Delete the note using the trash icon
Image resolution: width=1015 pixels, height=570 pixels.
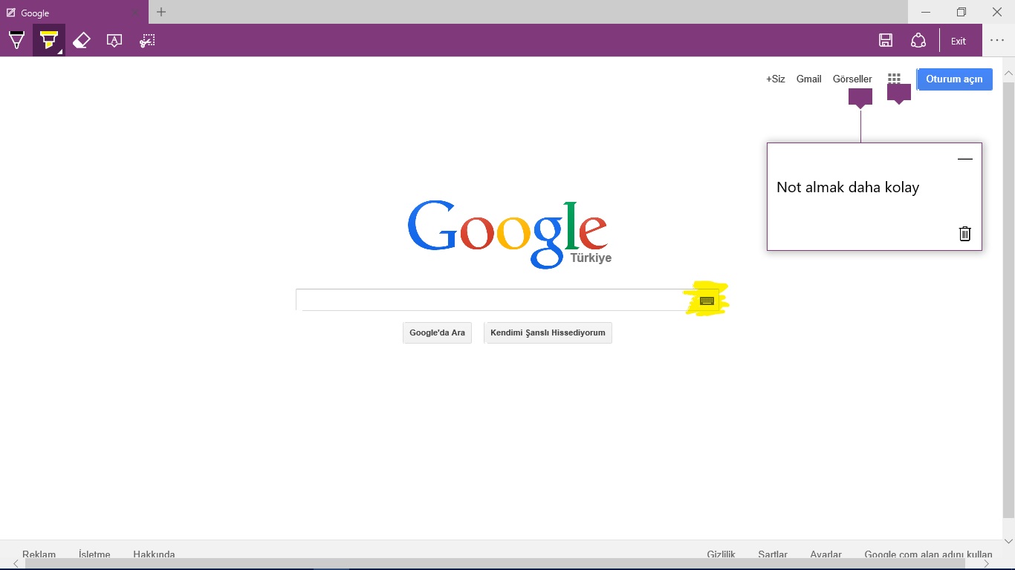pos(964,234)
